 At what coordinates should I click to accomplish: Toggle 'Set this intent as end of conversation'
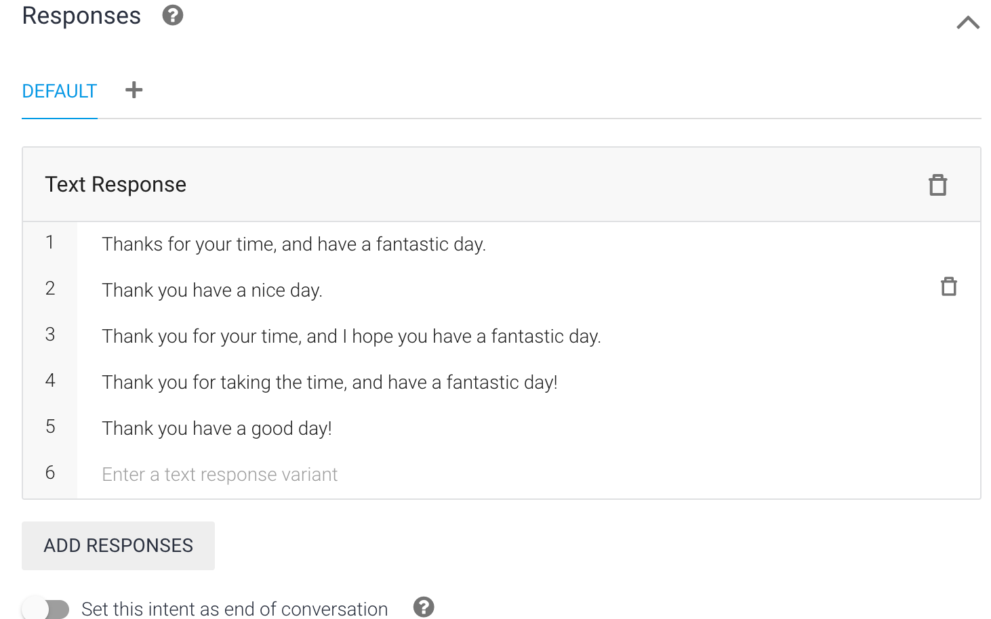click(45, 609)
